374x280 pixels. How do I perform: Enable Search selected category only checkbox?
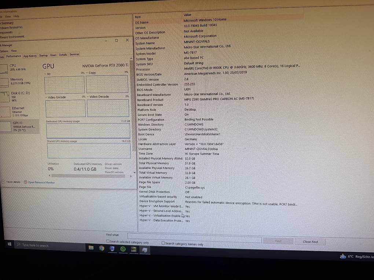click(x=108, y=242)
